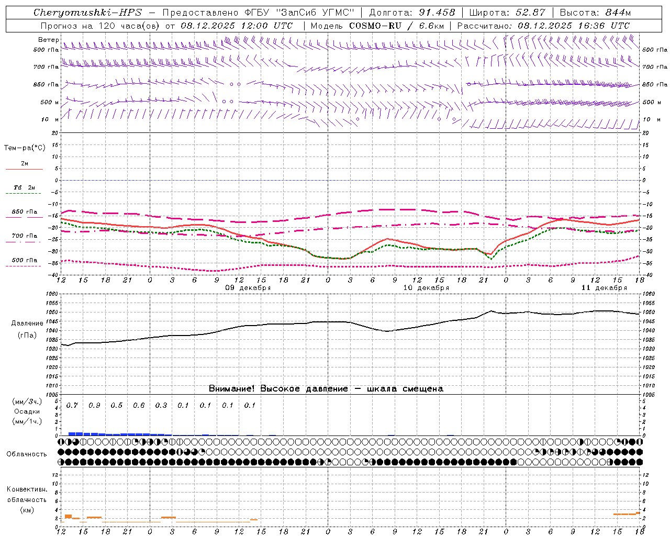
Task: Select the provider text 'ЗапСиб УГМС'
Action: [316, 13]
